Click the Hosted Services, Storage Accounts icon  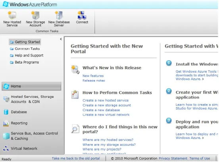pyautogui.click(x=6, y=99)
